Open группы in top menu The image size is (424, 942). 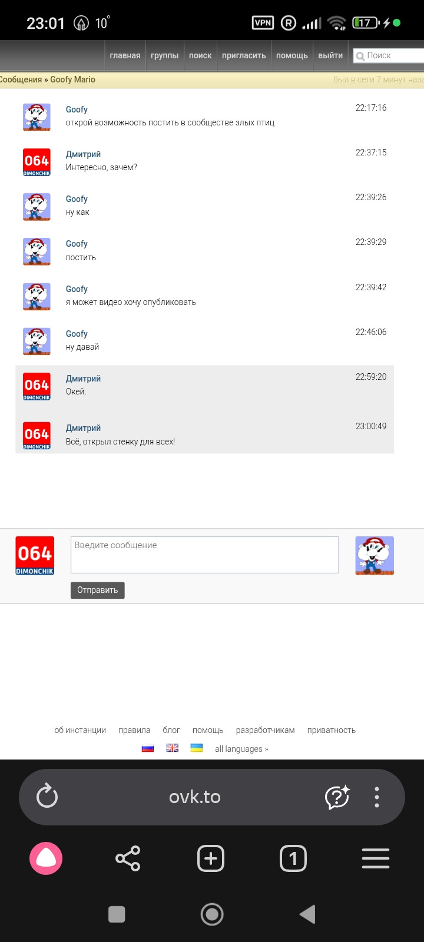[x=165, y=55]
